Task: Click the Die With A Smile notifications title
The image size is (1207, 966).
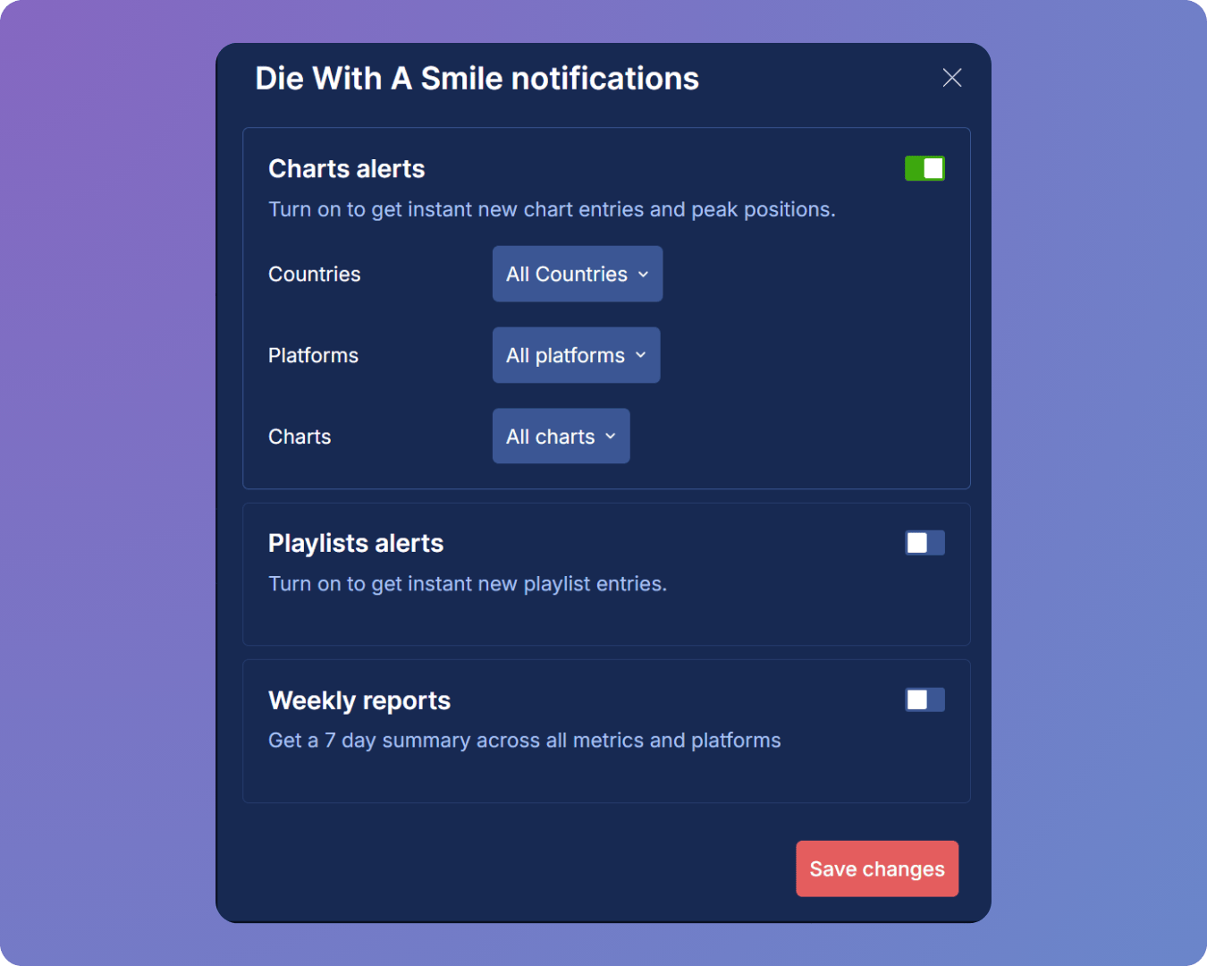Action: (x=477, y=79)
